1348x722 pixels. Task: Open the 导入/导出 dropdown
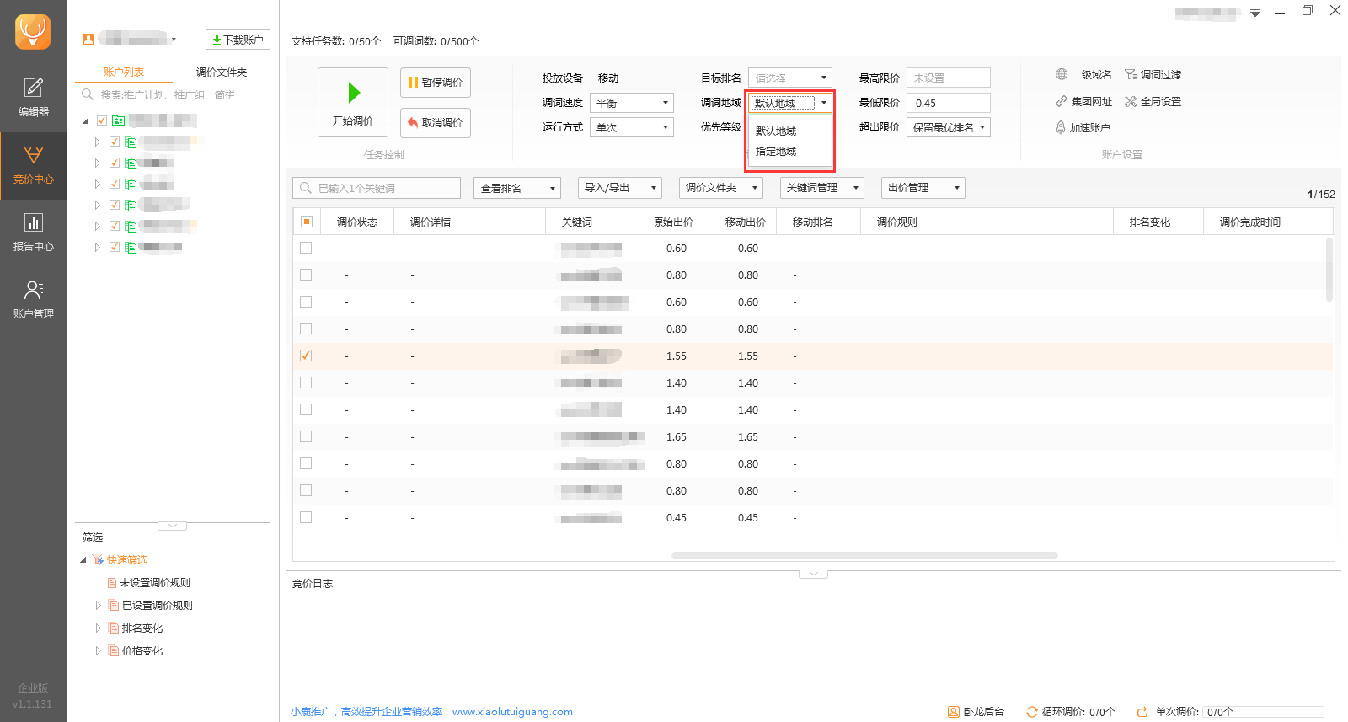(620, 188)
